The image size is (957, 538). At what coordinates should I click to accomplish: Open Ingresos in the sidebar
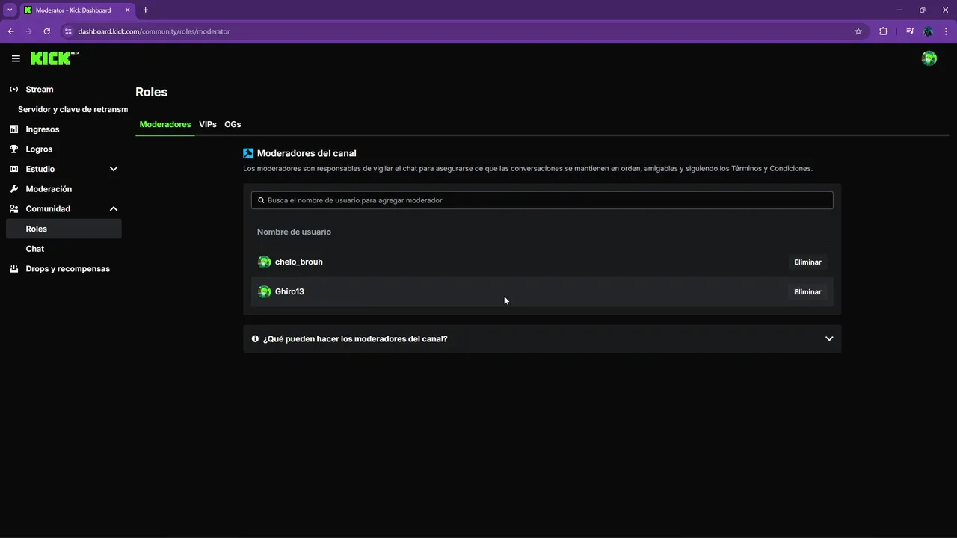click(x=43, y=129)
